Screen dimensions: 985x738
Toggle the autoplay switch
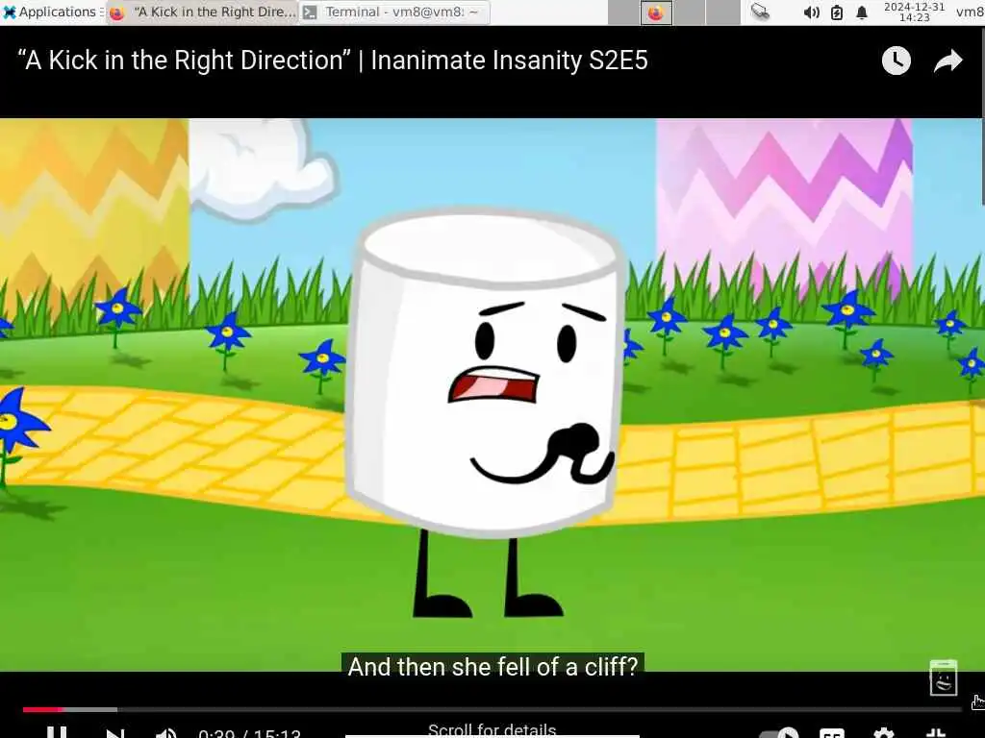click(x=779, y=733)
